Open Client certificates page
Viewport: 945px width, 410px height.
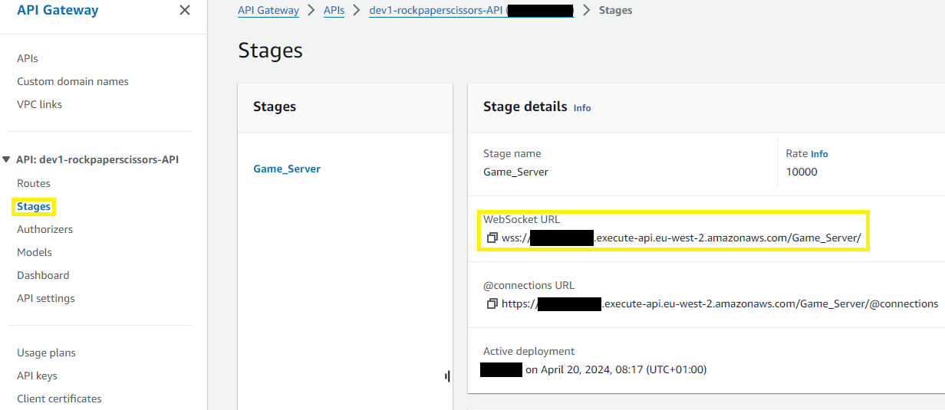59,399
